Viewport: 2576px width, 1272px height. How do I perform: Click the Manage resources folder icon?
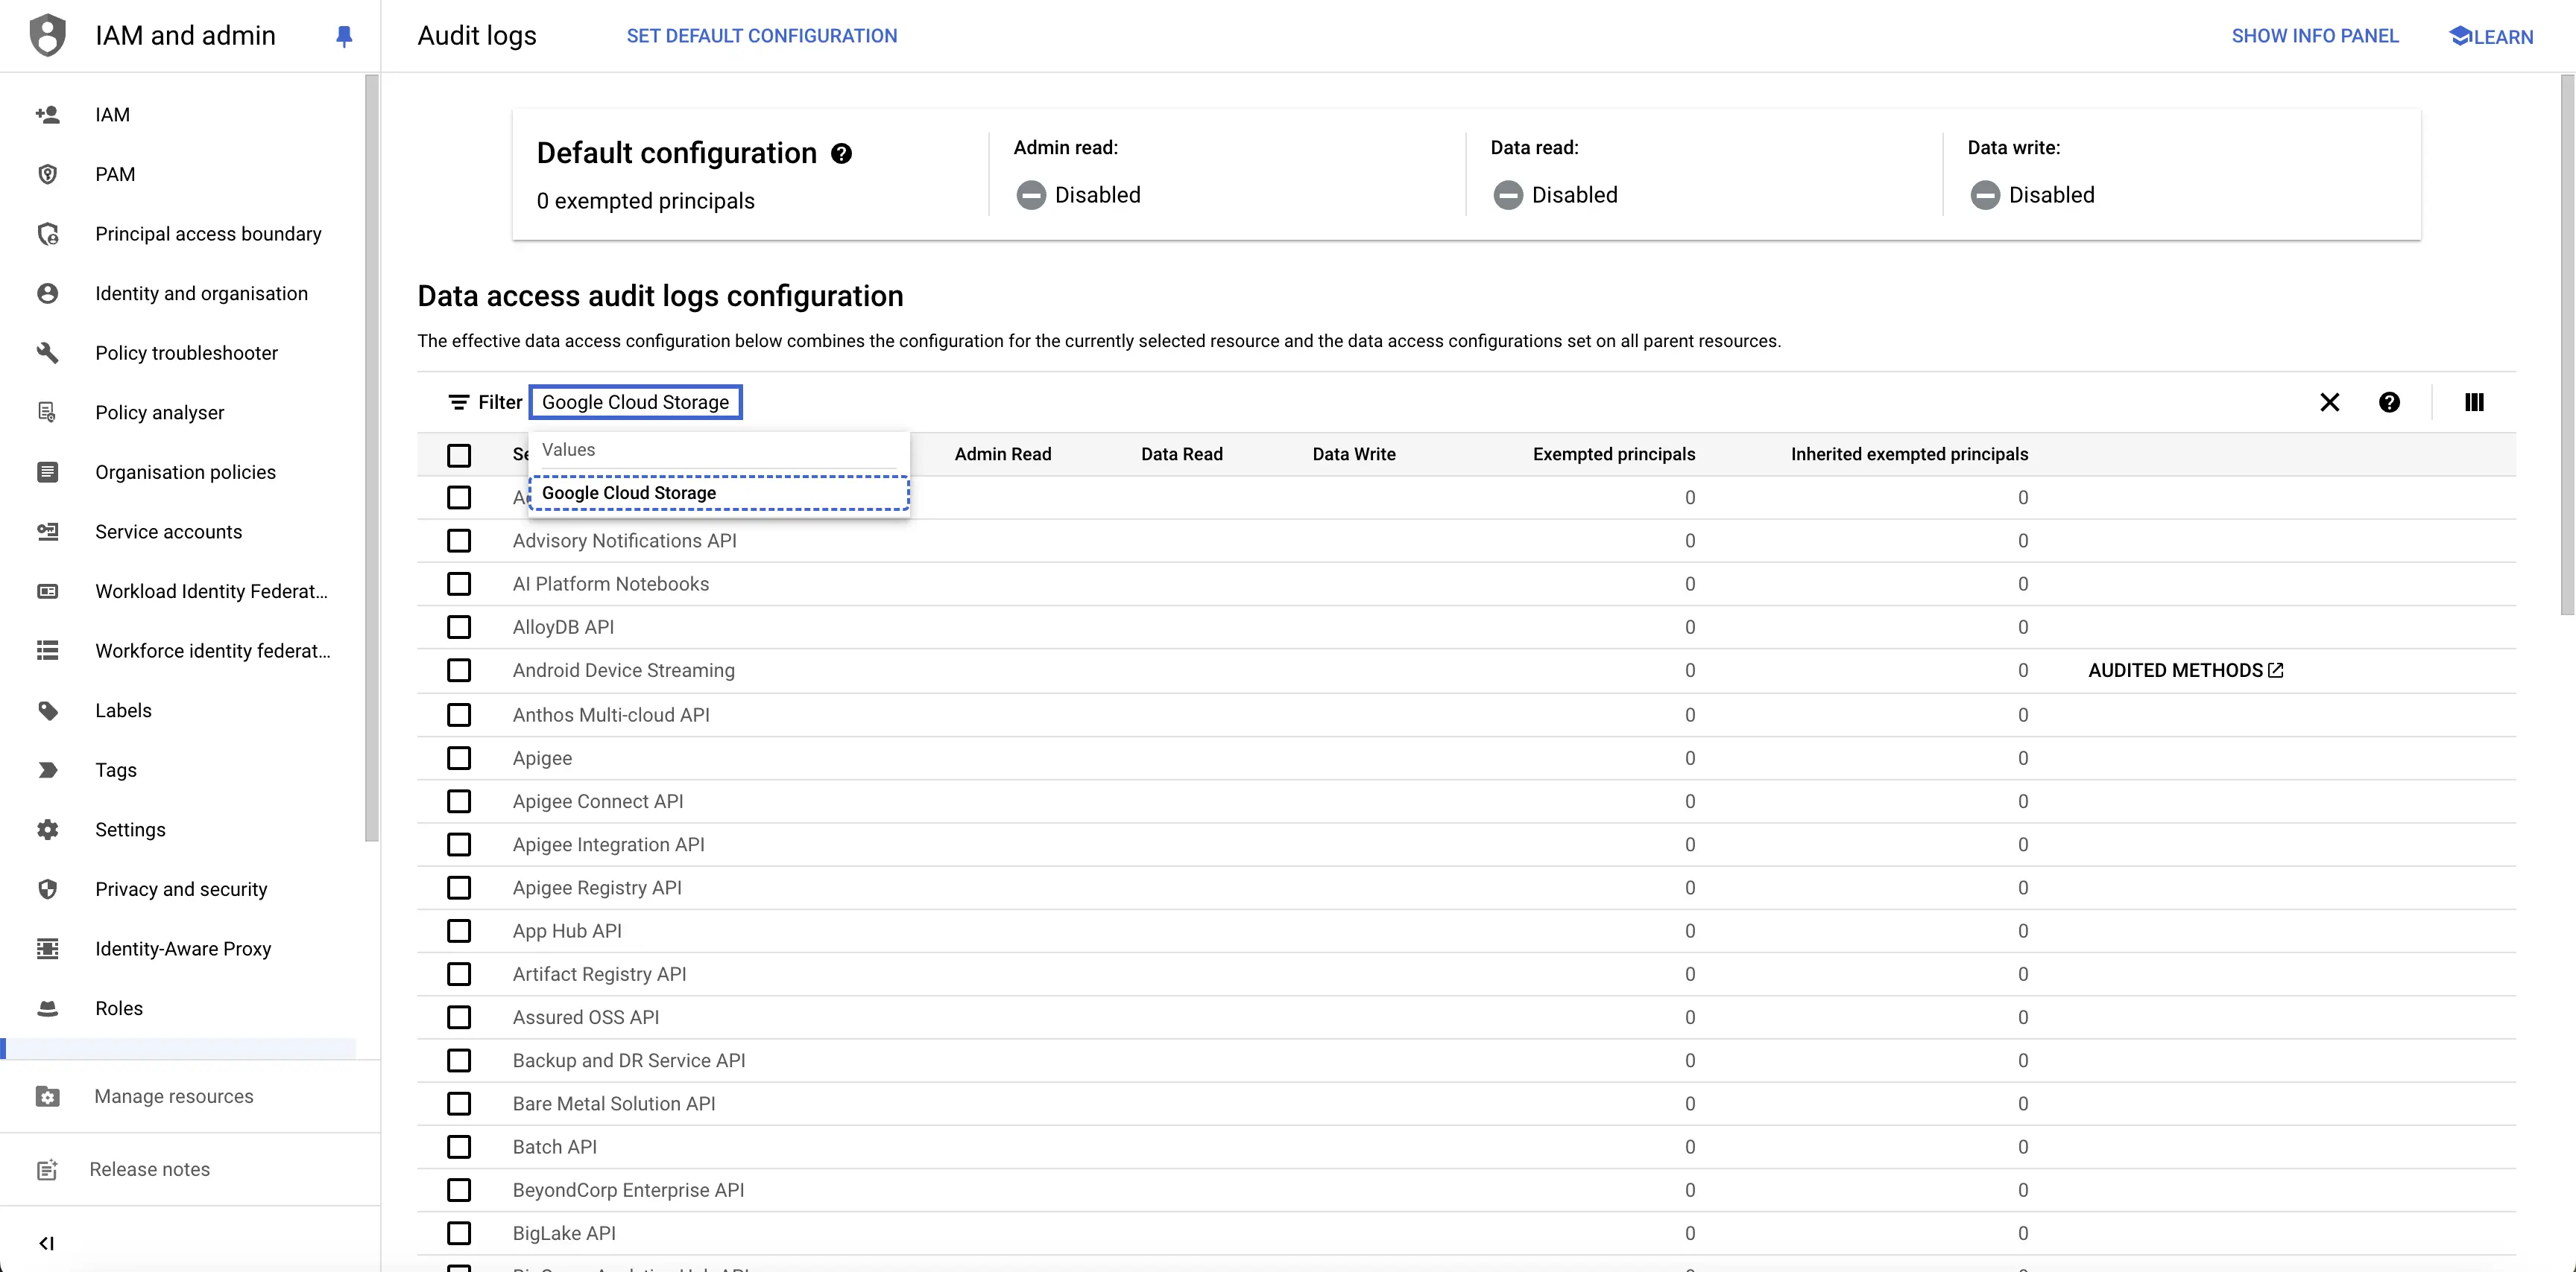click(47, 1096)
